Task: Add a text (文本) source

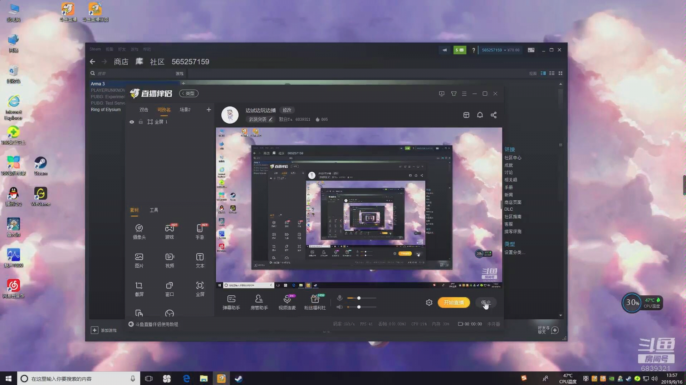Action: pyautogui.click(x=200, y=260)
